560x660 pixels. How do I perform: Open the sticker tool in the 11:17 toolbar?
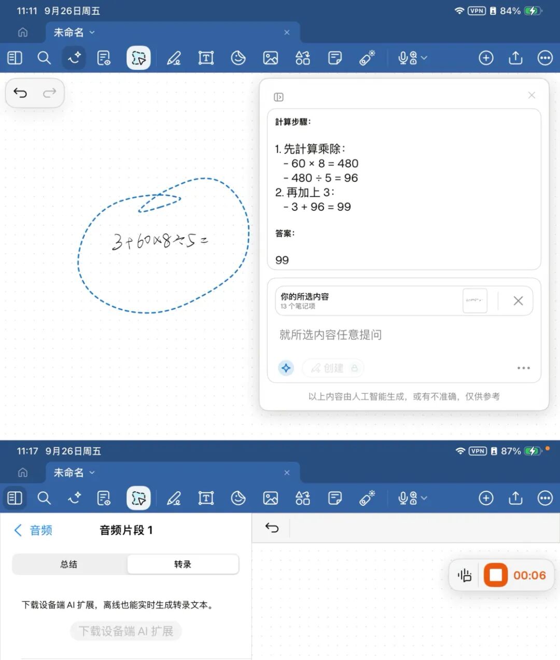click(x=238, y=498)
